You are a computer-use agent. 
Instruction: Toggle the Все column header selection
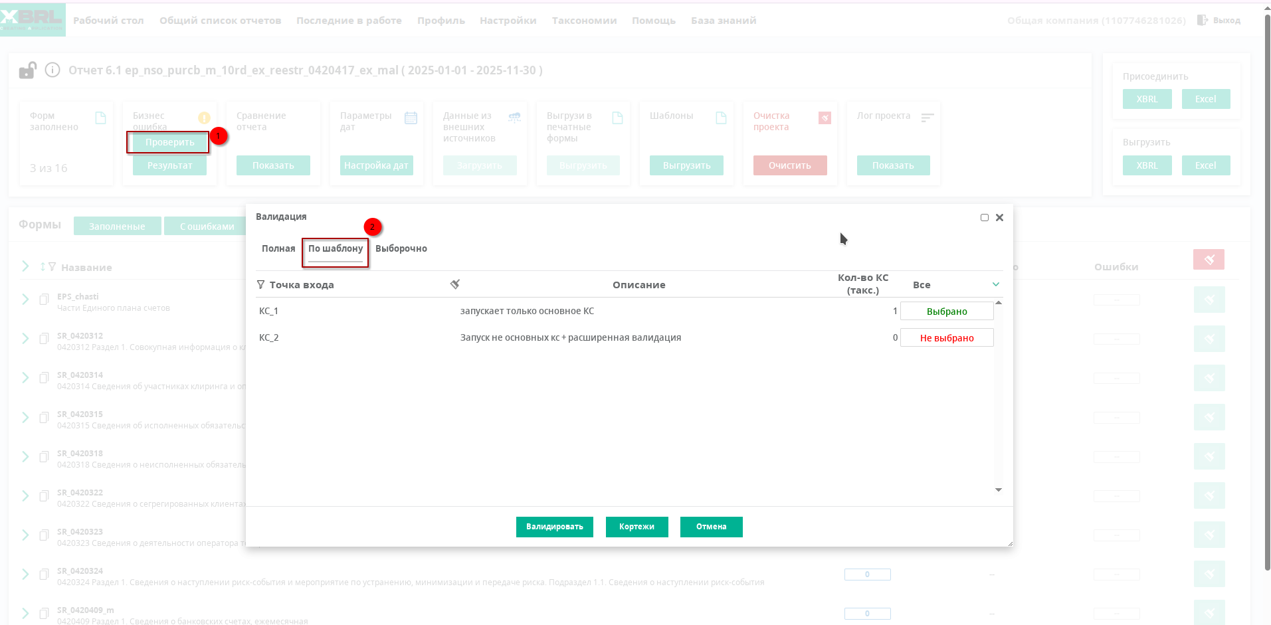(921, 285)
